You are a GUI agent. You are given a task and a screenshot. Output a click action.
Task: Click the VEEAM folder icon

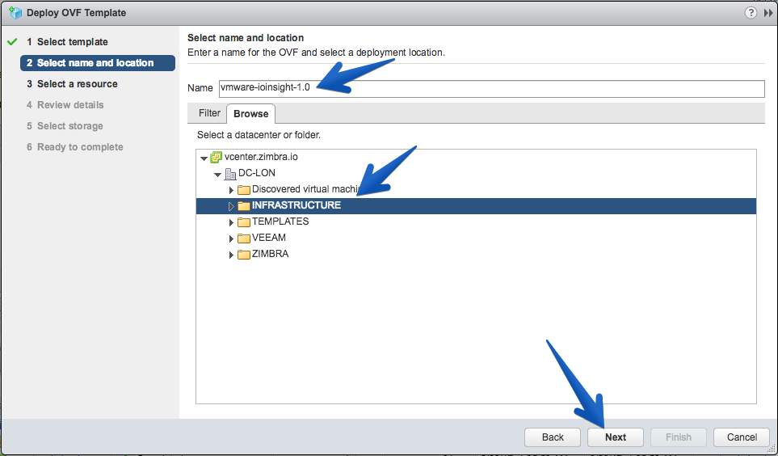(x=244, y=239)
